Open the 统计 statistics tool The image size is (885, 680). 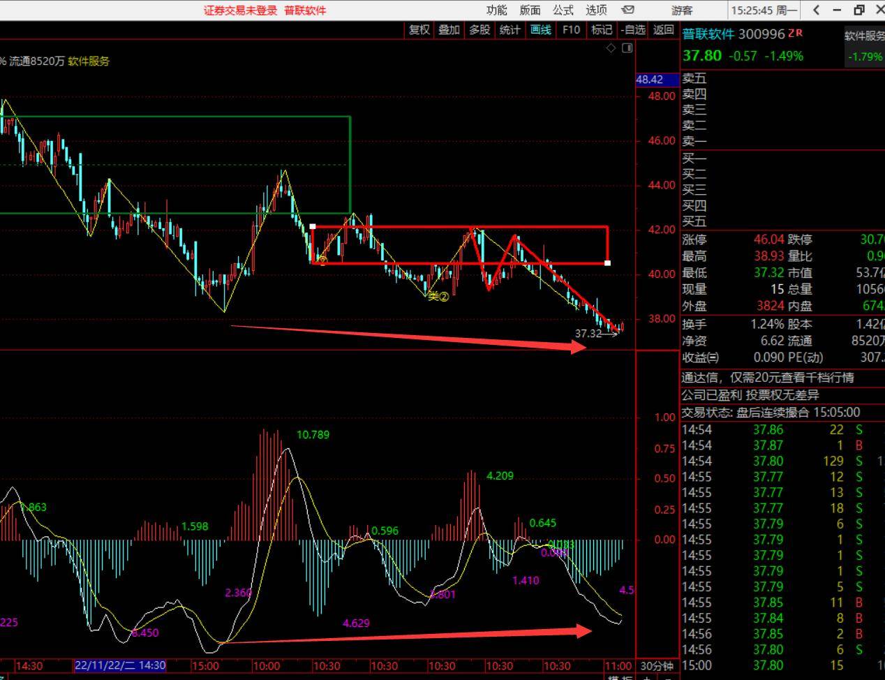click(510, 29)
